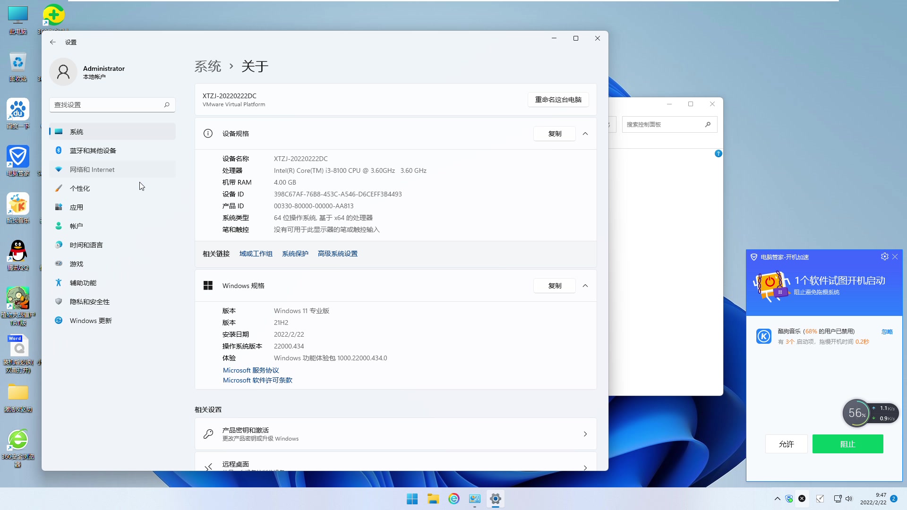Open the 360 Secure Browser shortcut

tap(18, 448)
